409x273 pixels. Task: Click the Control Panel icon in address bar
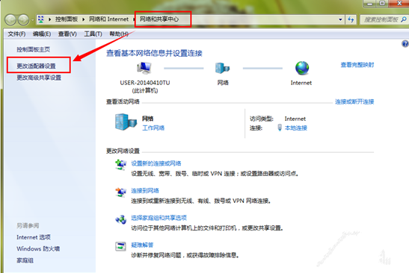[x=41, y=19]
